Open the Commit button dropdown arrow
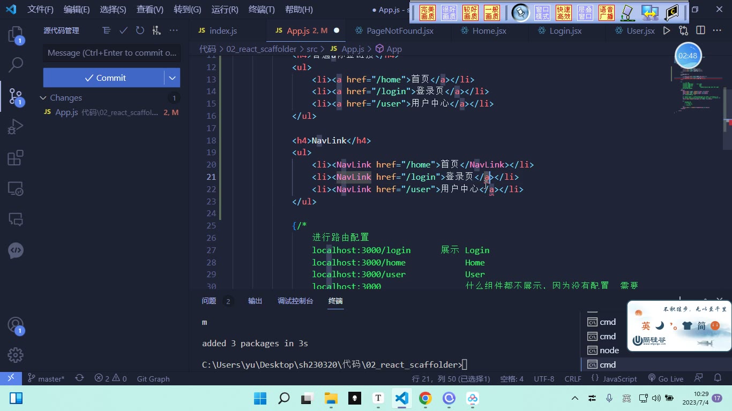 (172, 78)
